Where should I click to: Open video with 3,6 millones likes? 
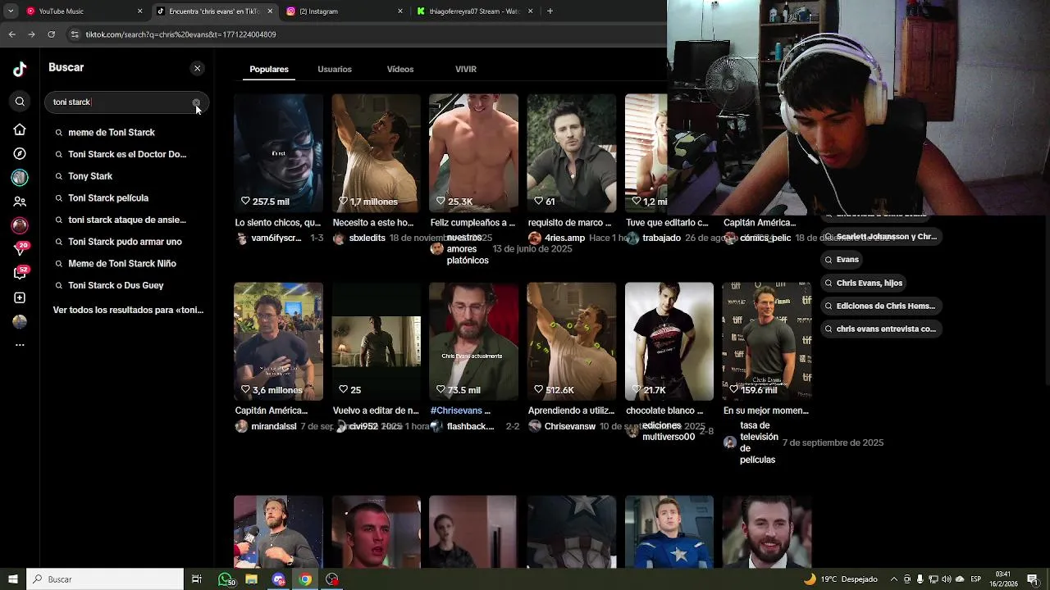coord(278,342)
